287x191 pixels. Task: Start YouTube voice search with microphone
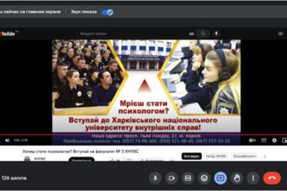[x=216, y=34]
